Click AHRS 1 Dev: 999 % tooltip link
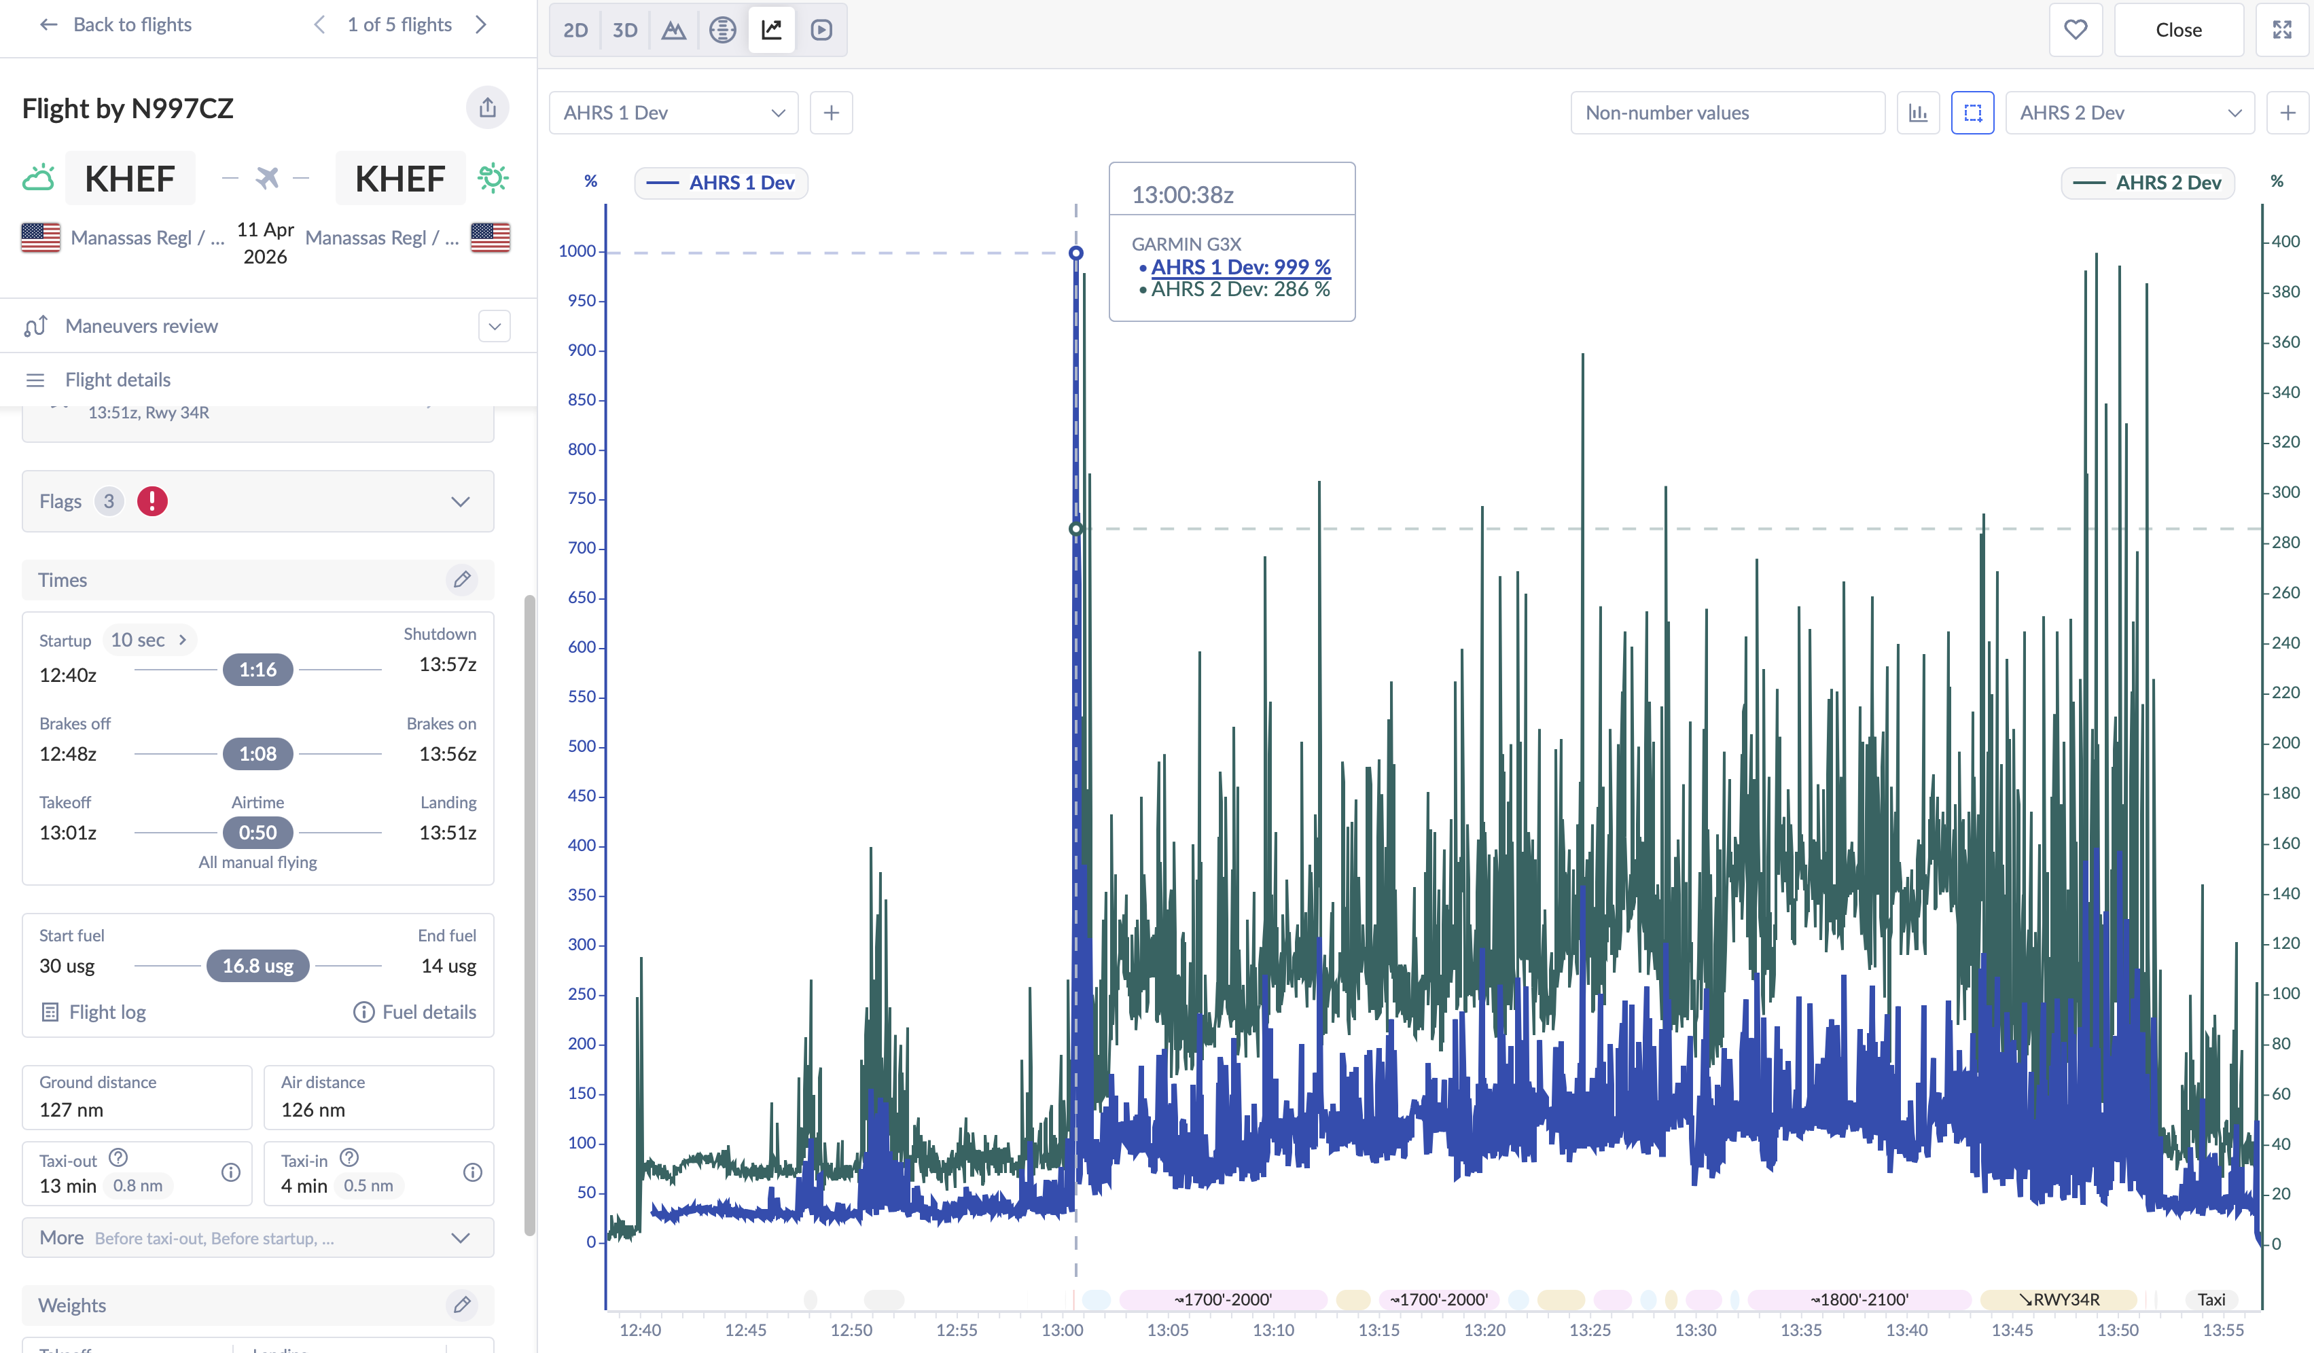 (1241, 267)
